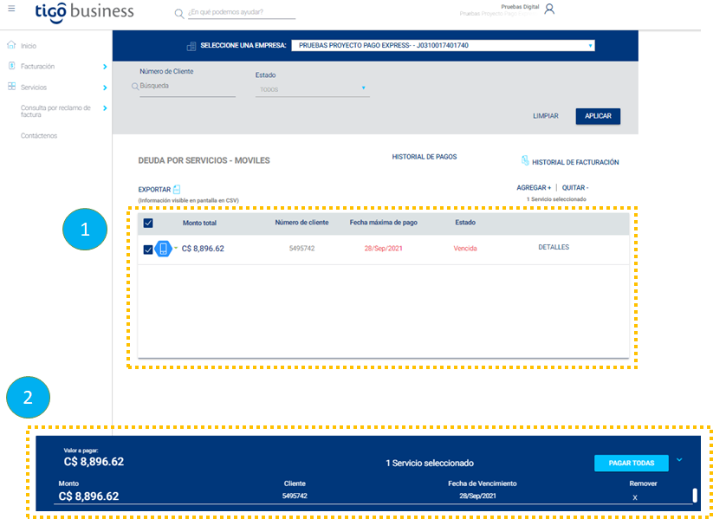This screenshot has height=519, width=713.
Task: Open the Seleccione una empresa dropdown
Action: tap(443, 45)
